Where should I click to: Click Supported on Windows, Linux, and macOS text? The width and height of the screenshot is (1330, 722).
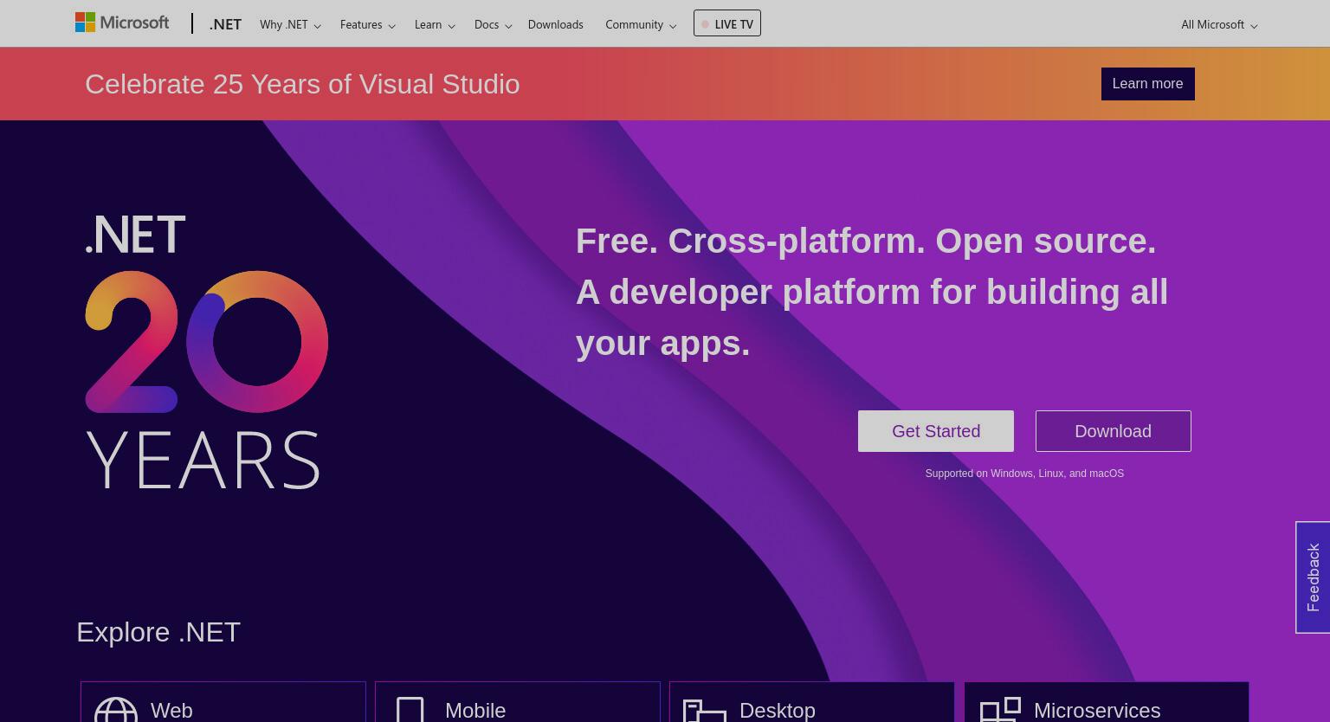click(1024, 474)
